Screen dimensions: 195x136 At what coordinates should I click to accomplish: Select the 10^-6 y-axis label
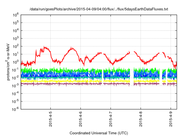15,109
